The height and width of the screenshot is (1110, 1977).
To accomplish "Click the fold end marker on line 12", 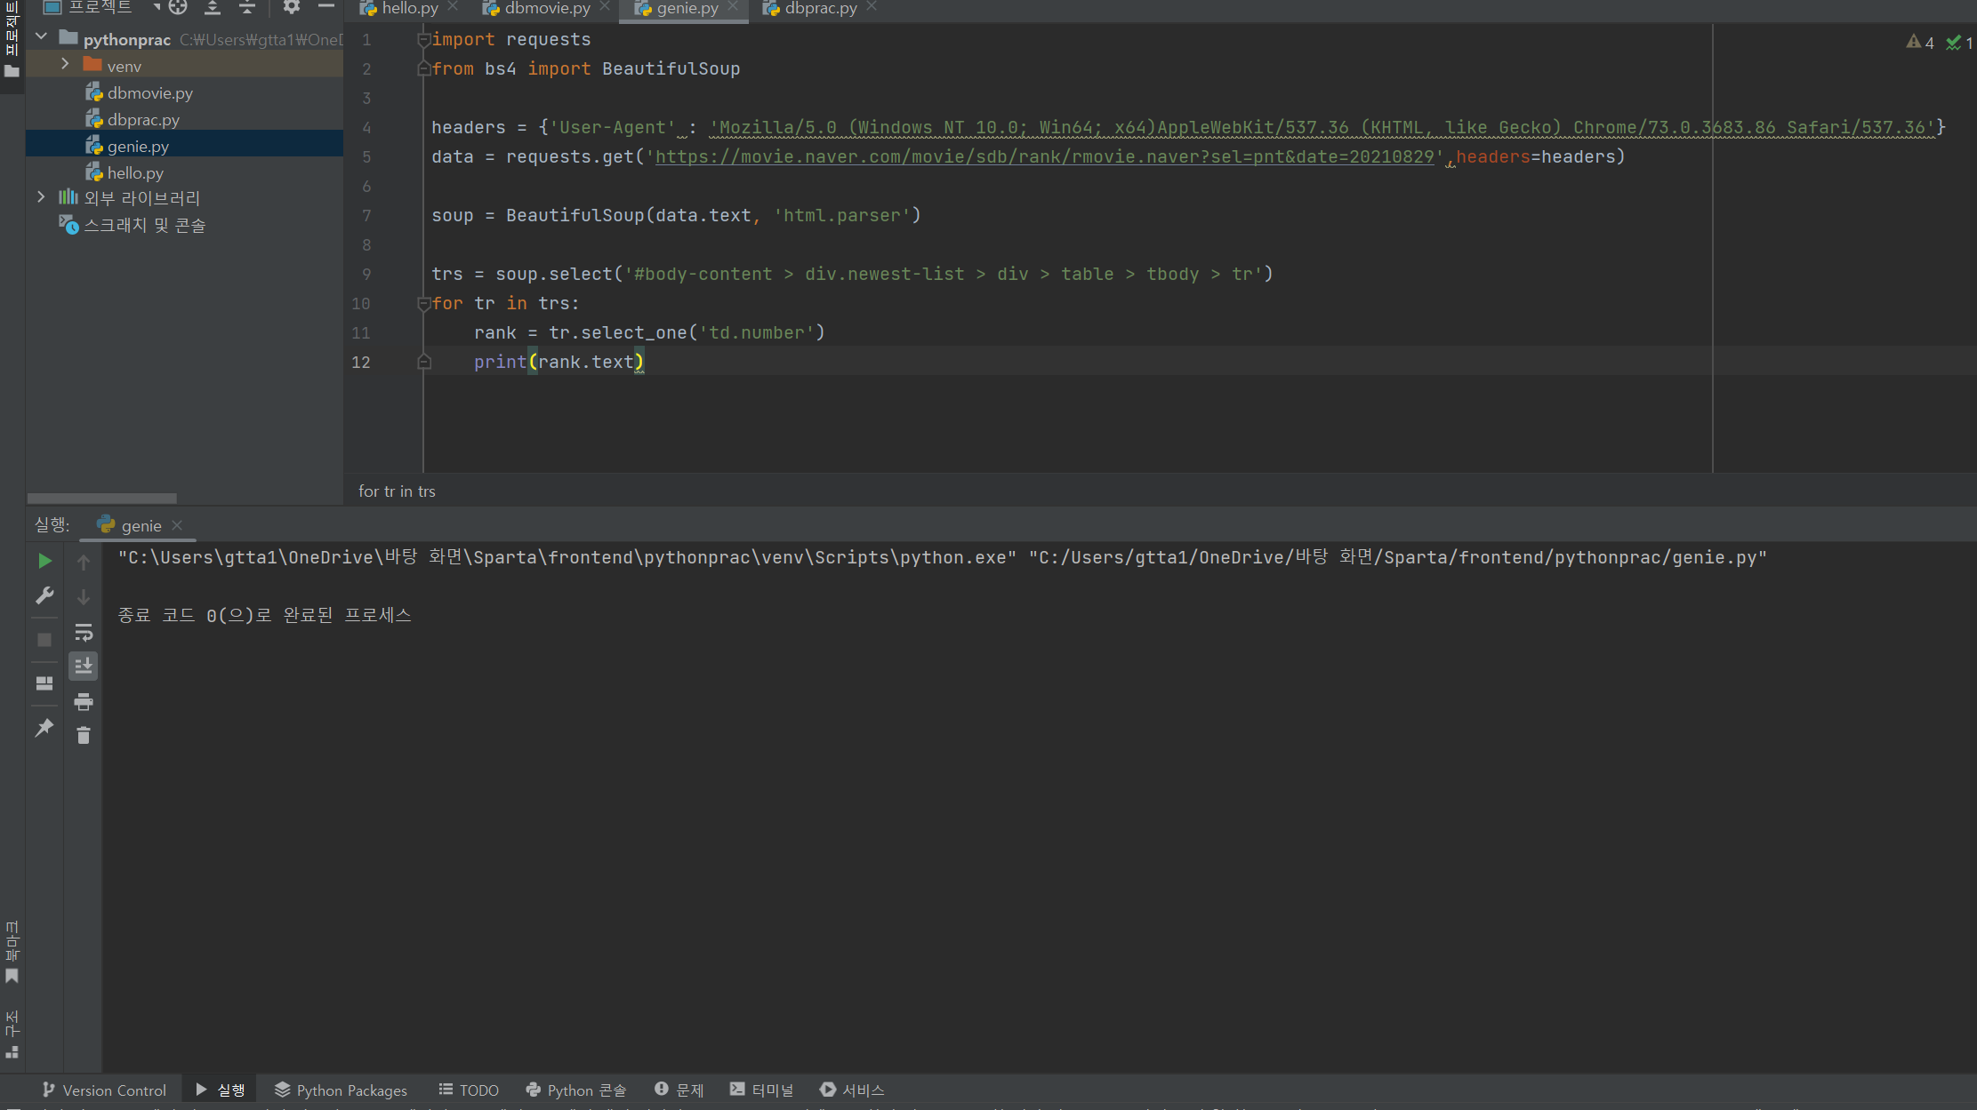I will pos(424,362).
